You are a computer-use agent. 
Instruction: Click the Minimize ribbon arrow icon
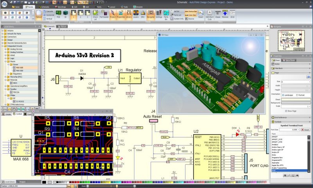[225, 14]
